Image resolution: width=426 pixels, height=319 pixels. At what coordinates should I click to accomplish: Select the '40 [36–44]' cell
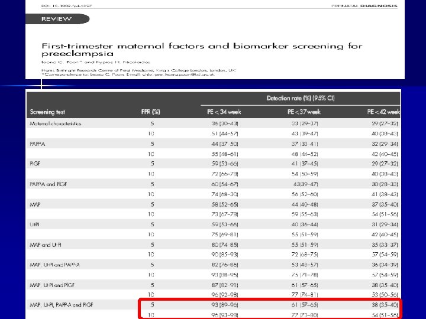[305, 224]
